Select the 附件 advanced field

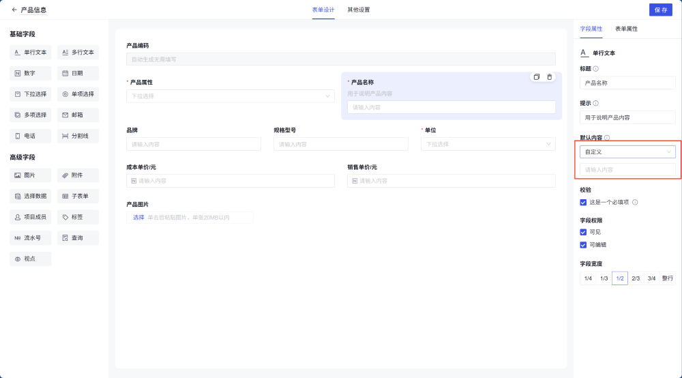click(x=78, y=175)
